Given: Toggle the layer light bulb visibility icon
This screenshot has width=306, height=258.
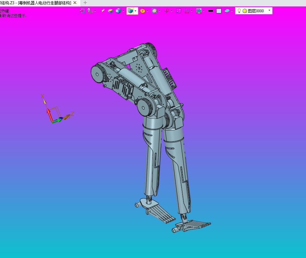Looking at the screenshot, I should [239, 11].
